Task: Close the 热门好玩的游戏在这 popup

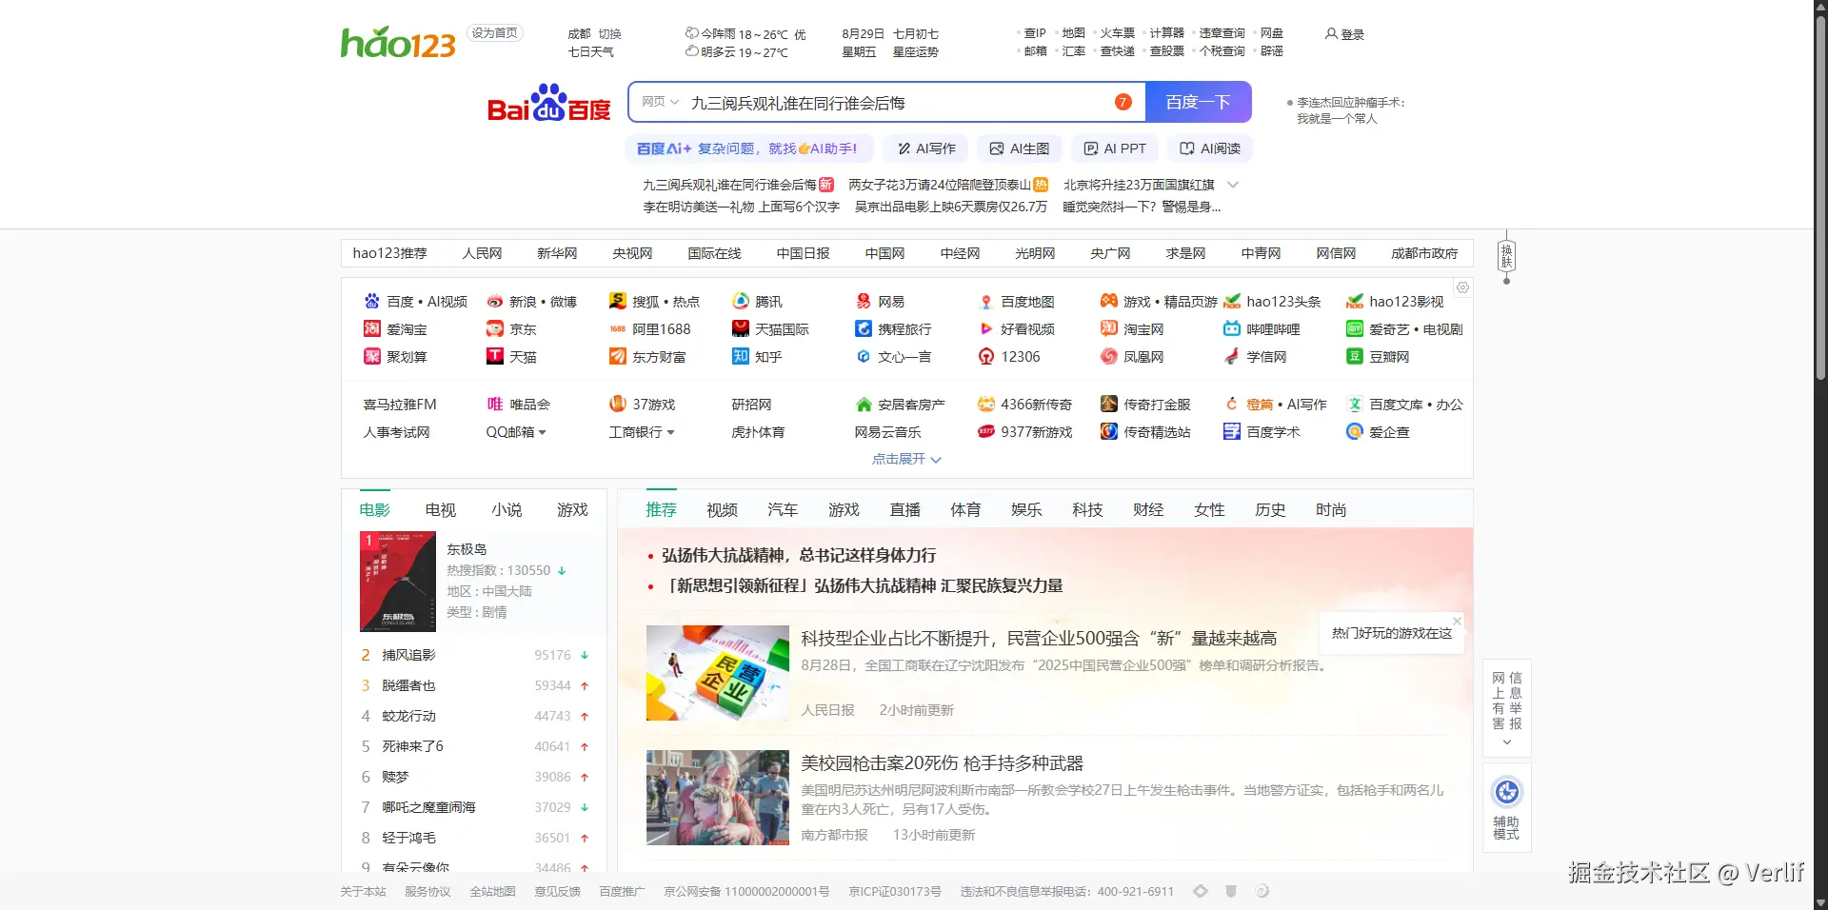Action: click(x=1457, y=621)
